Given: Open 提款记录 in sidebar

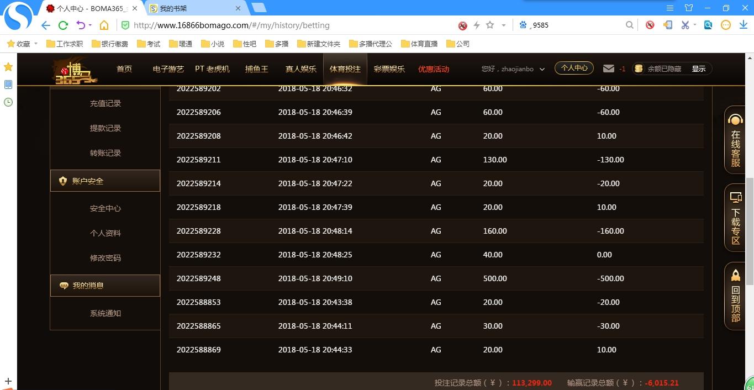Looking at the screenshot, I should pyautogui.click(x=106, y=128).
